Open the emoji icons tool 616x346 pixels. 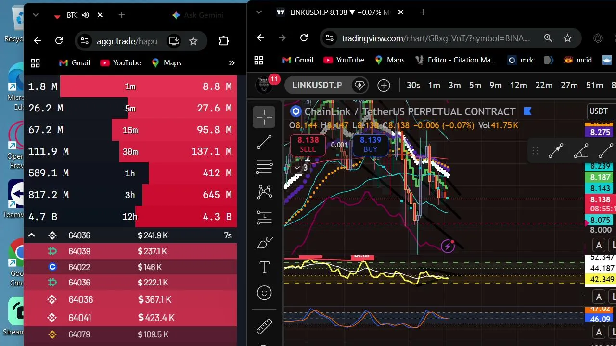pyautogui.click(x=264, y=293)
